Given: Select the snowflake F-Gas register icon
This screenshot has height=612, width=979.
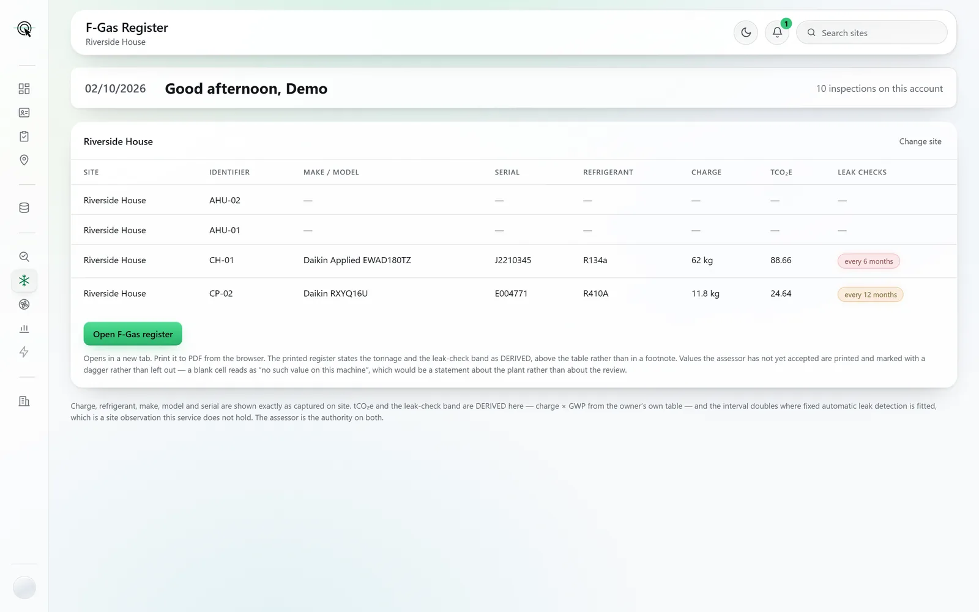Looking at the screenshot, I should point(24,280).
